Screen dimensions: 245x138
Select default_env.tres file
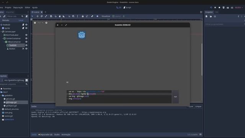[11, 109]
